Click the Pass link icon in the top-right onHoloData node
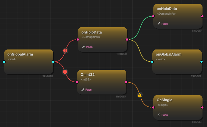This screenshot has height=127, width=207. (x=159, y=24)
